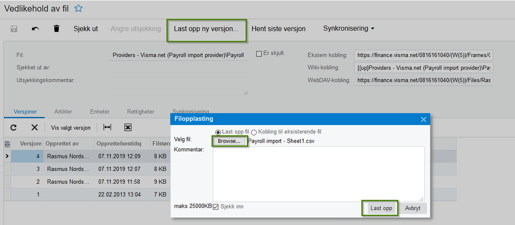
Task: Close the Filopplasting dialog
Action: click(424, 119)
